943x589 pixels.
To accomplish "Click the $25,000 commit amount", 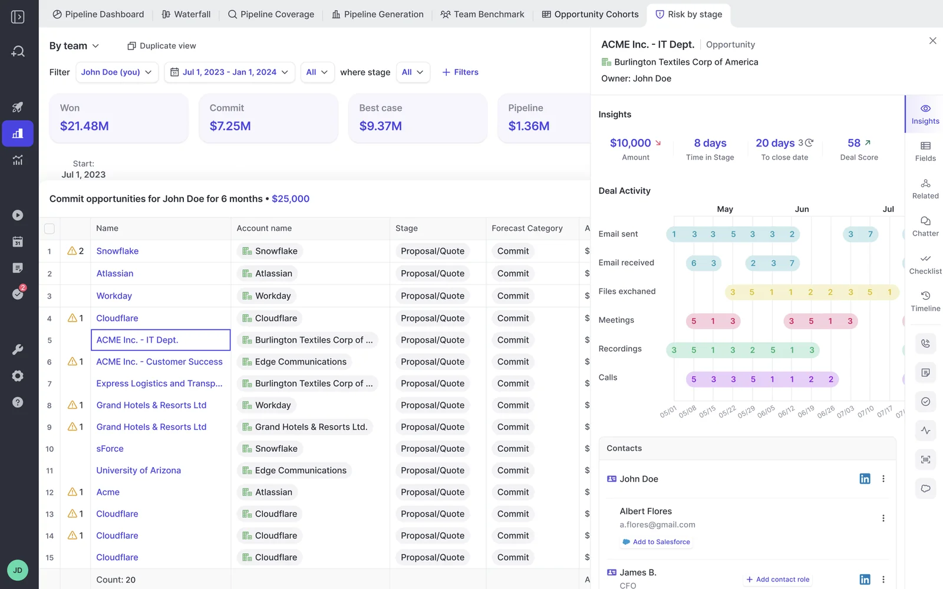I will (x=291, y=199).
